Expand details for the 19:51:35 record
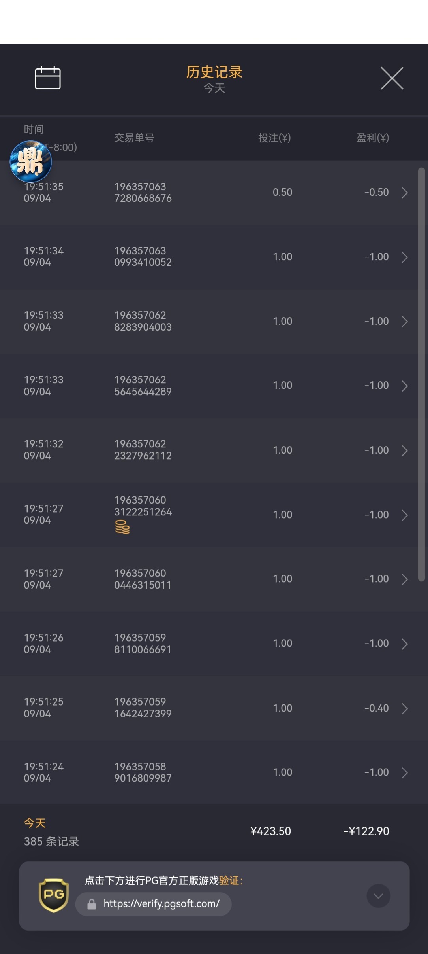Image resolution: width=428 pixels, height=954 pixels. pyautogui.click(x=405, y=193)
